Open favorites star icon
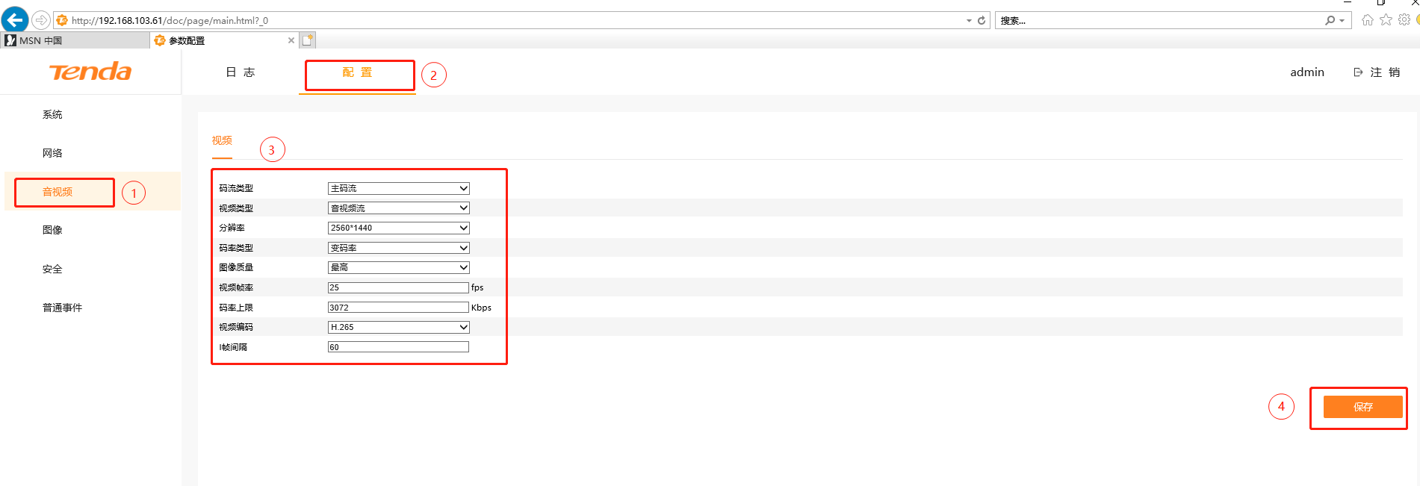 [x=1386, y=20]
